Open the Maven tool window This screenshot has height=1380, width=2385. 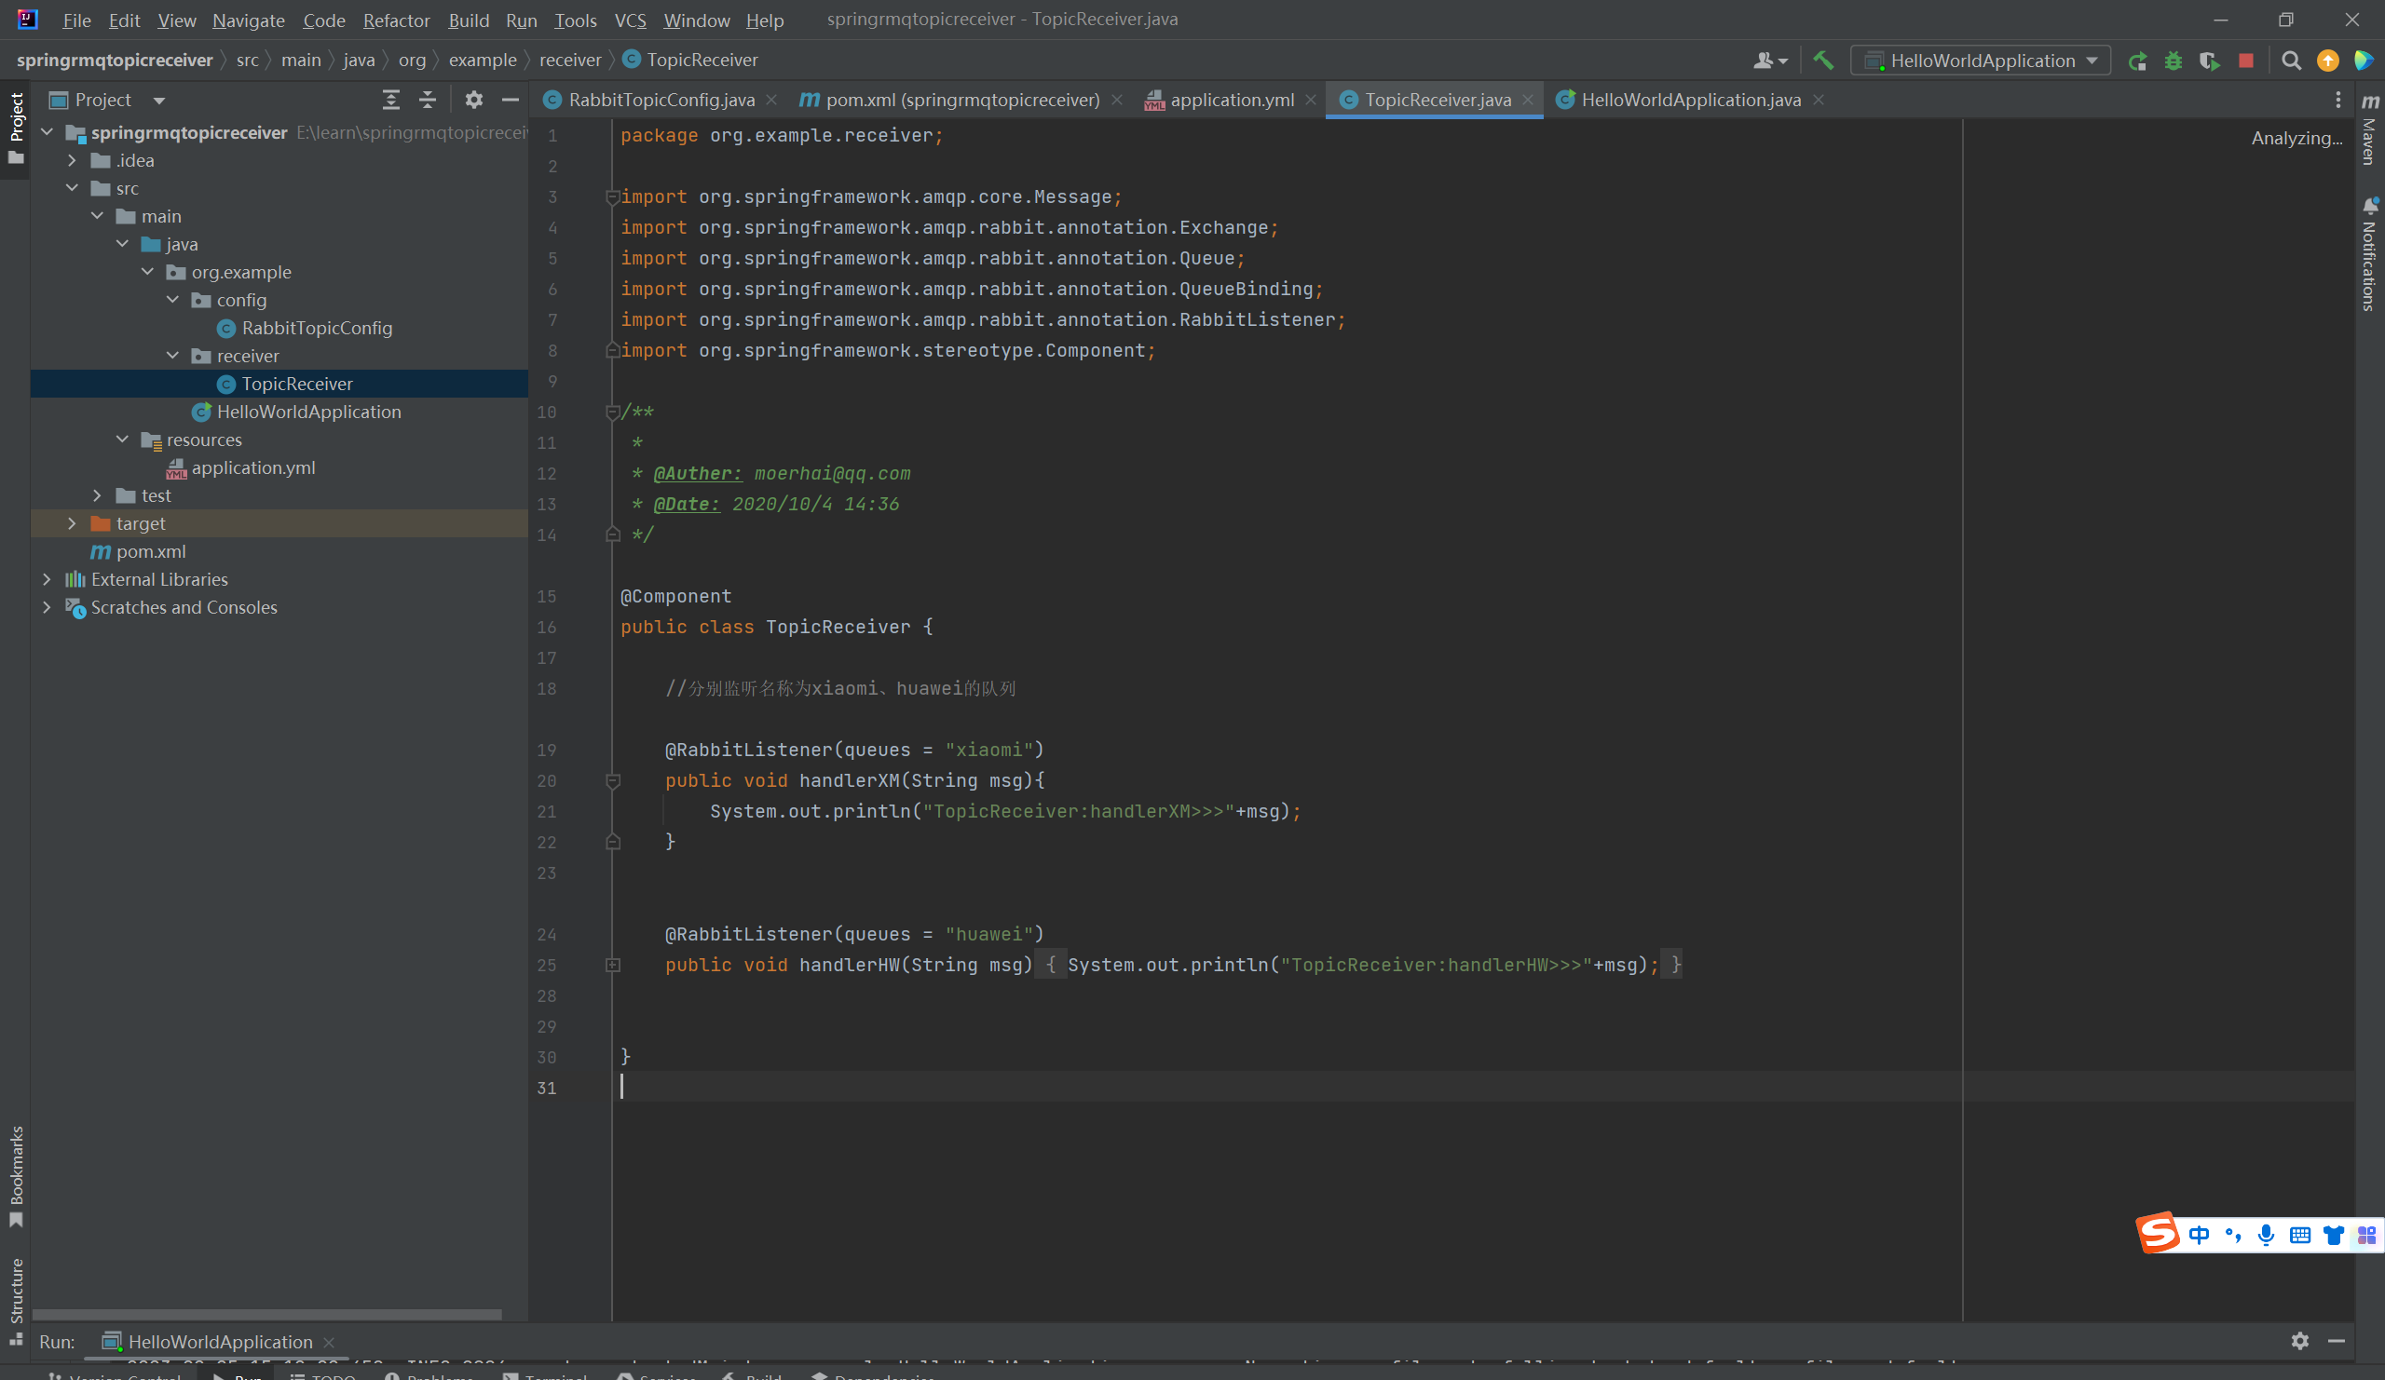coord(2370,130)
